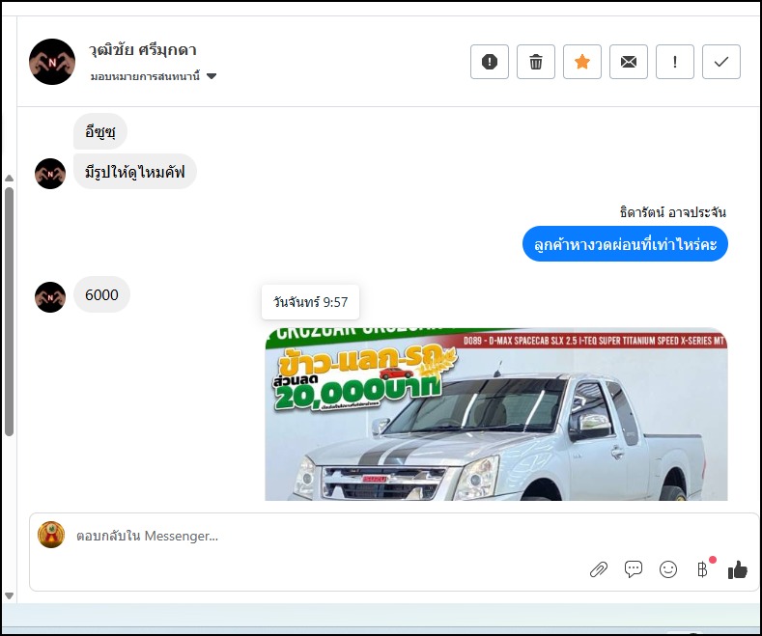Screen dimensions: 762x636
Task: Click the vertical scrollbar thumb
Action: point(10,312)
